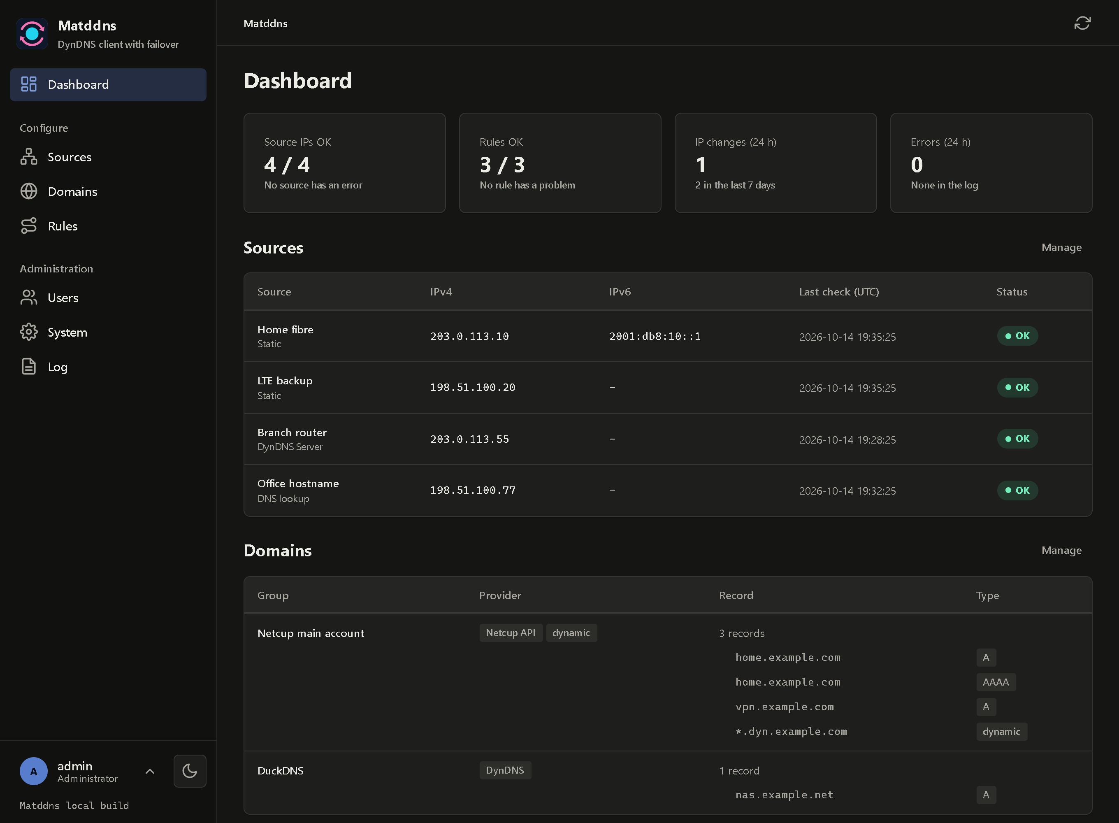1119x823 pixels.
Task: Click the Matddns breadcrumb in top bar
Action: coord(265,23)
